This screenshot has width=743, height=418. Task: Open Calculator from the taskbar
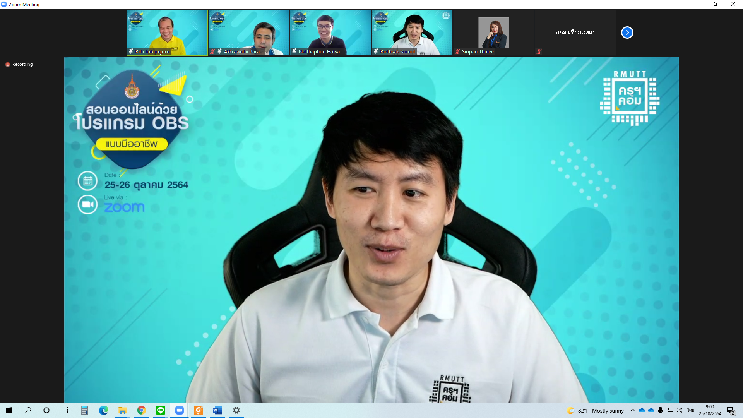coord(85,410)
